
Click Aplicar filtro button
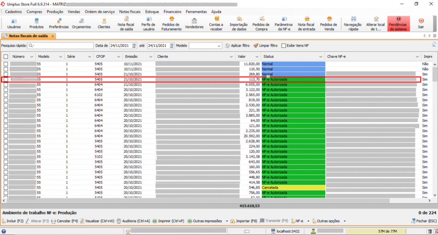pyautogui.click(x=237, y=46)
